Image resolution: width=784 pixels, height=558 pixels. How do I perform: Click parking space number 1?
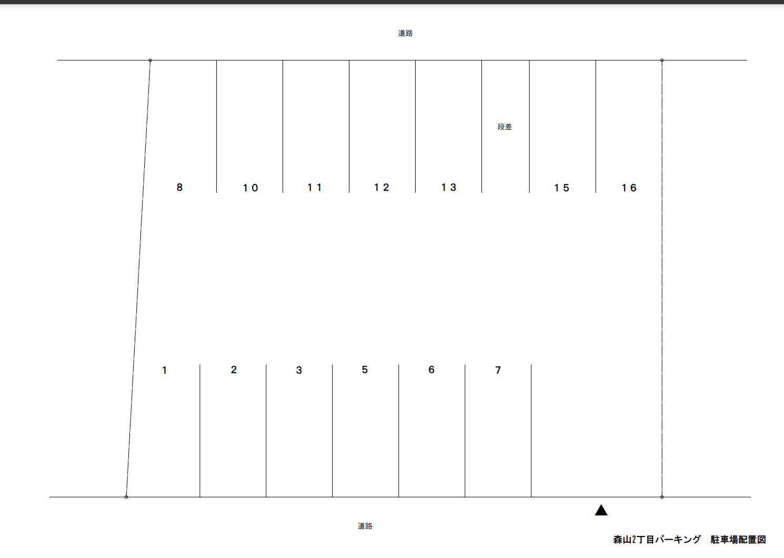pyautogui.click(x=164, y=370)
